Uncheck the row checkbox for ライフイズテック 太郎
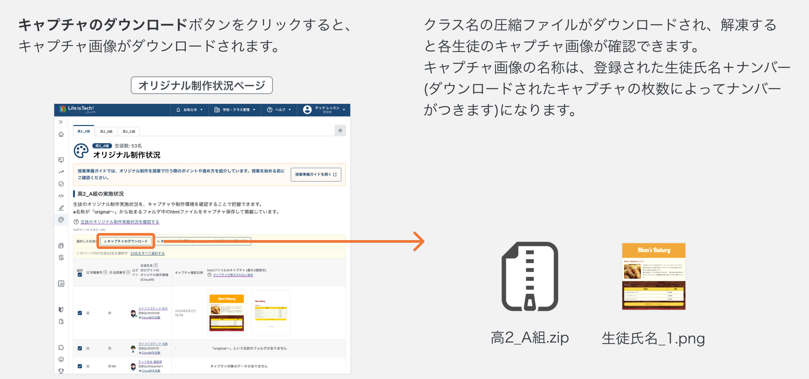 coord(80,348)
